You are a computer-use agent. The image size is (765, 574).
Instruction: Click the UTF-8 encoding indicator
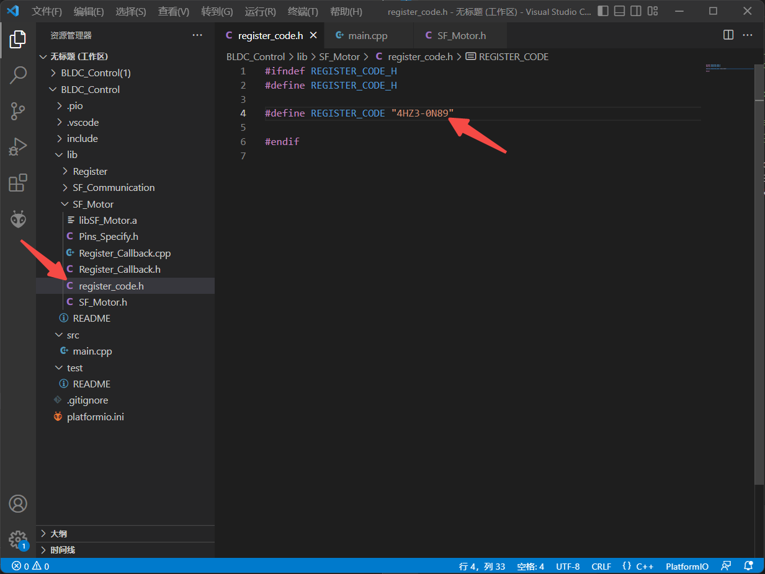pyautogui.click(x=568, y=567)
